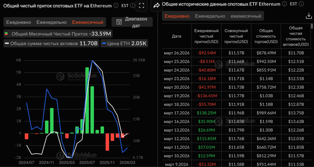Open the Диапазон дат date range picker

click(x=132, y=22)
